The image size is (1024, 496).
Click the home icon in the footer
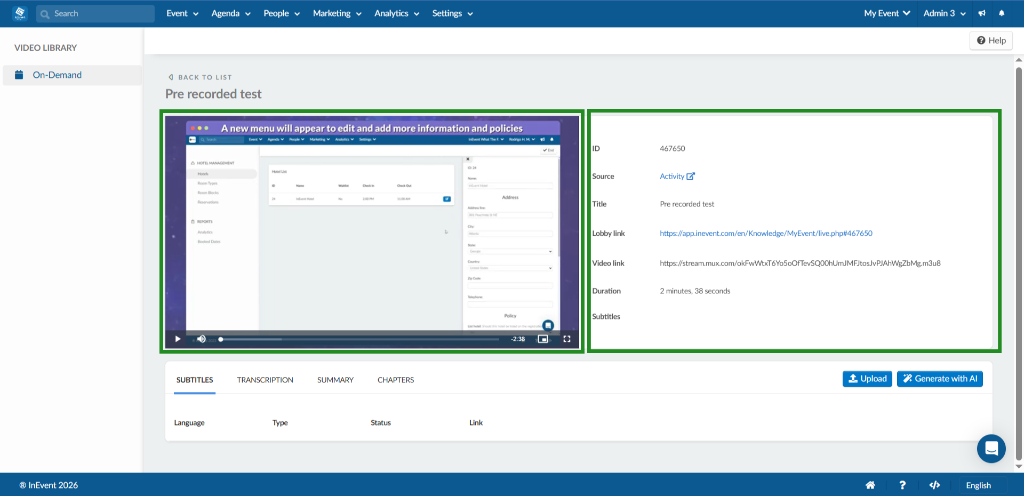[x=870, y=485]
